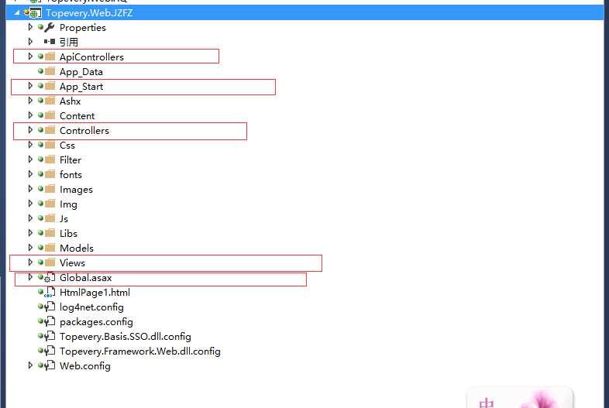The height and width of the screenshot is (408, 609).
Task: Select the Properties item label
Action: coord(83,28)
